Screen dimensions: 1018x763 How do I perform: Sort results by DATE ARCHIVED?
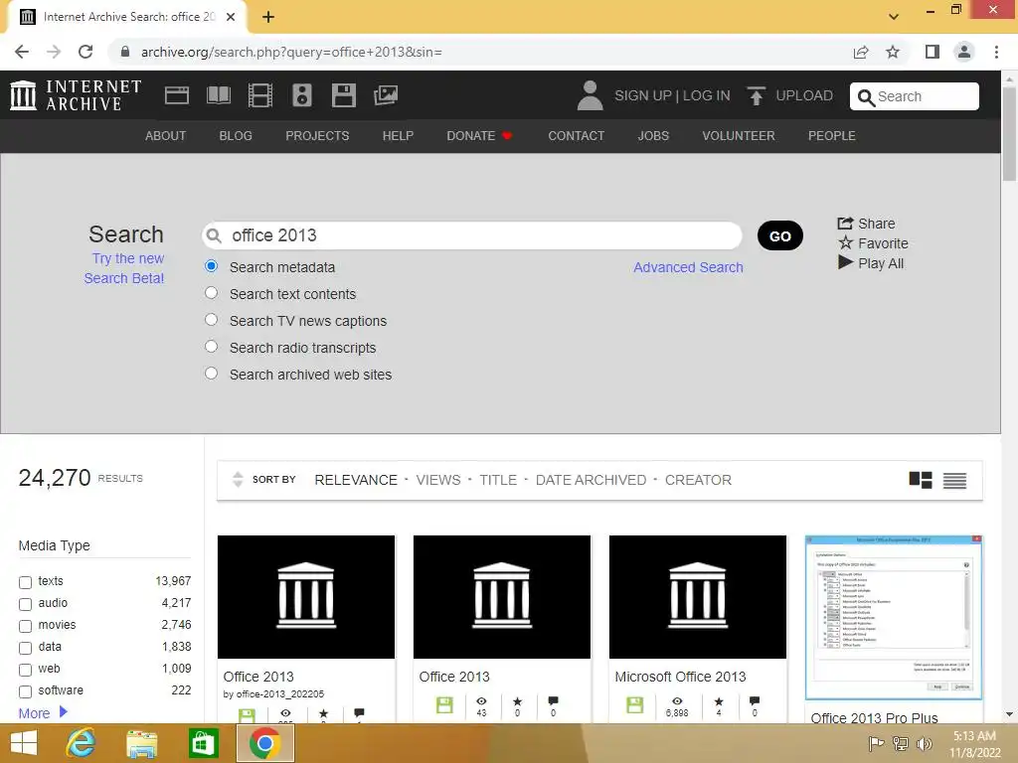[591, 480]
